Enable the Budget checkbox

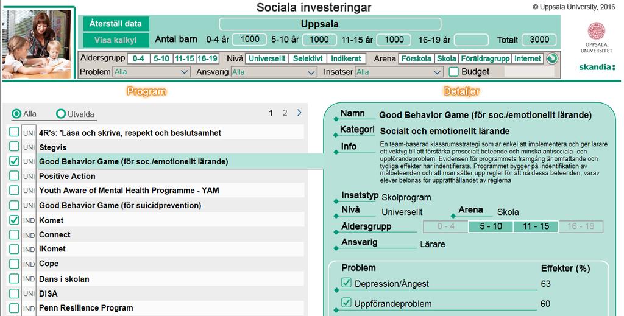(x=453, y=72)
